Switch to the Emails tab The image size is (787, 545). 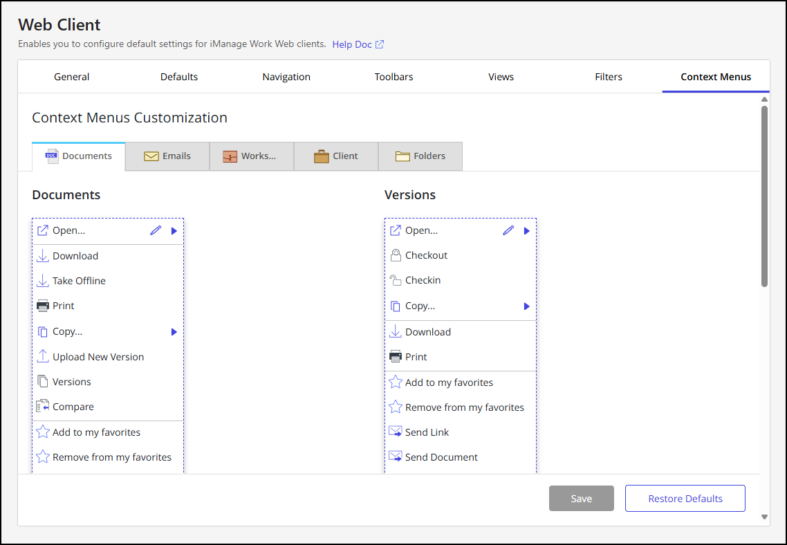[x=167, y=156]
